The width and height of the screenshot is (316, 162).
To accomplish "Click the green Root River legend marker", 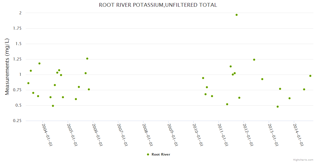I will pos(148,154).
